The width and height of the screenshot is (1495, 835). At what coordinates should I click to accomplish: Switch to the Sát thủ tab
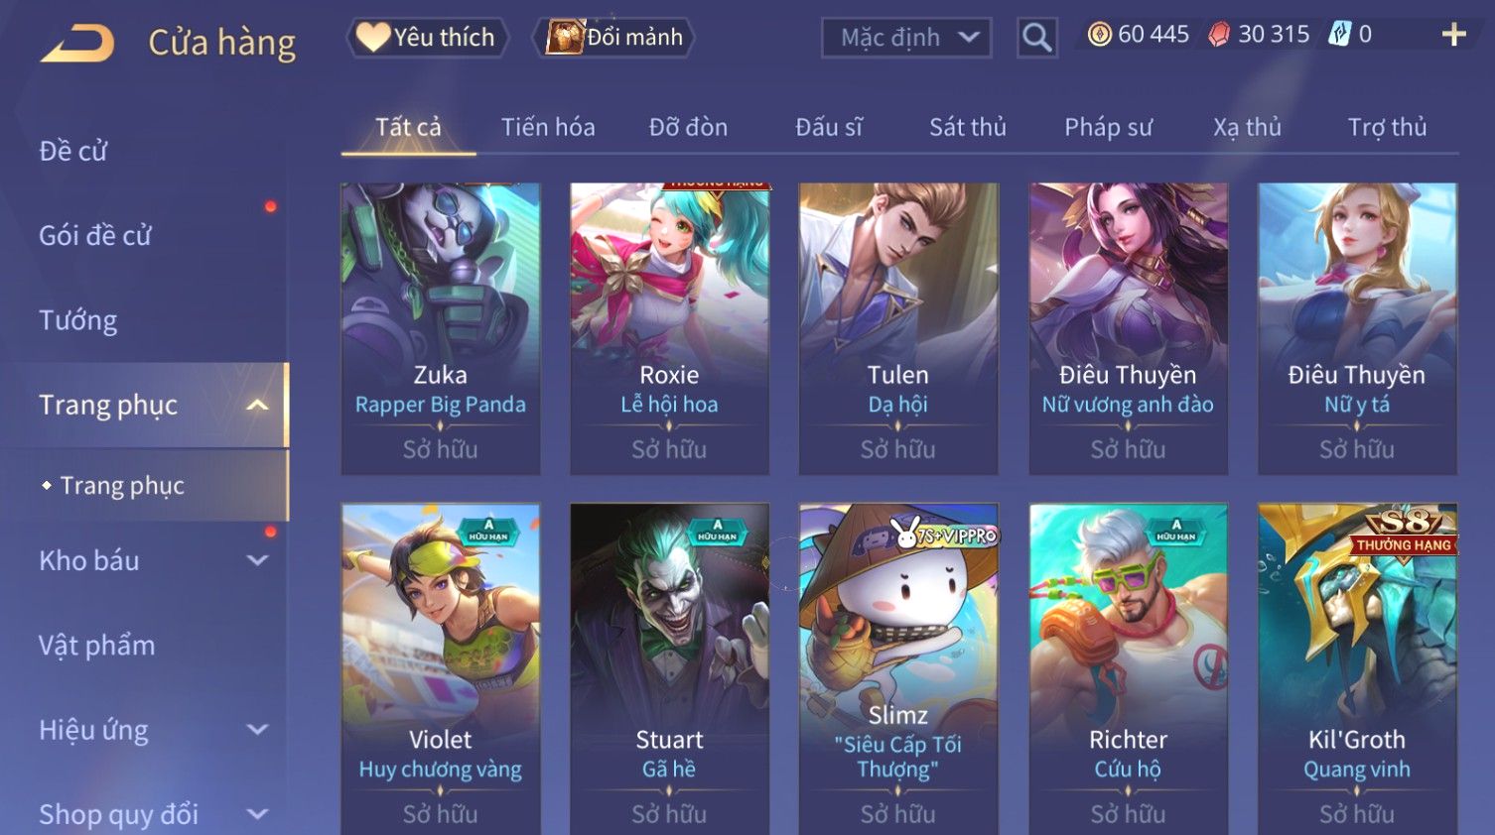tap(968, 127)
